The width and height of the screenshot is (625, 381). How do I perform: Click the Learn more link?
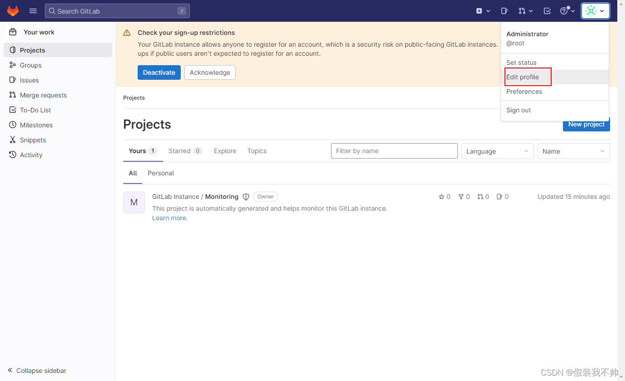point(169,218)
